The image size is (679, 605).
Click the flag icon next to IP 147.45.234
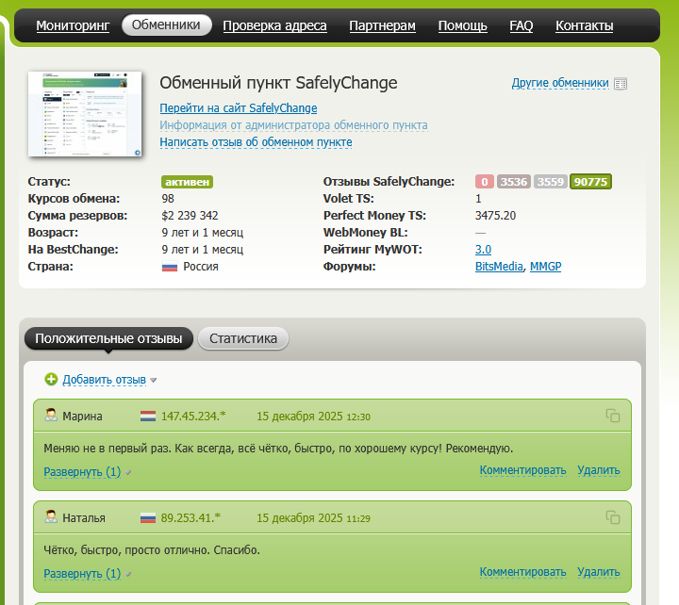click(148, 416)
